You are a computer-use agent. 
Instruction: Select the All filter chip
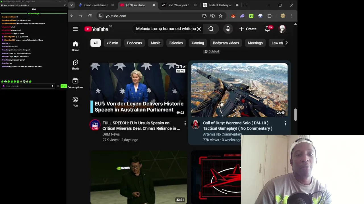(96, 43)
